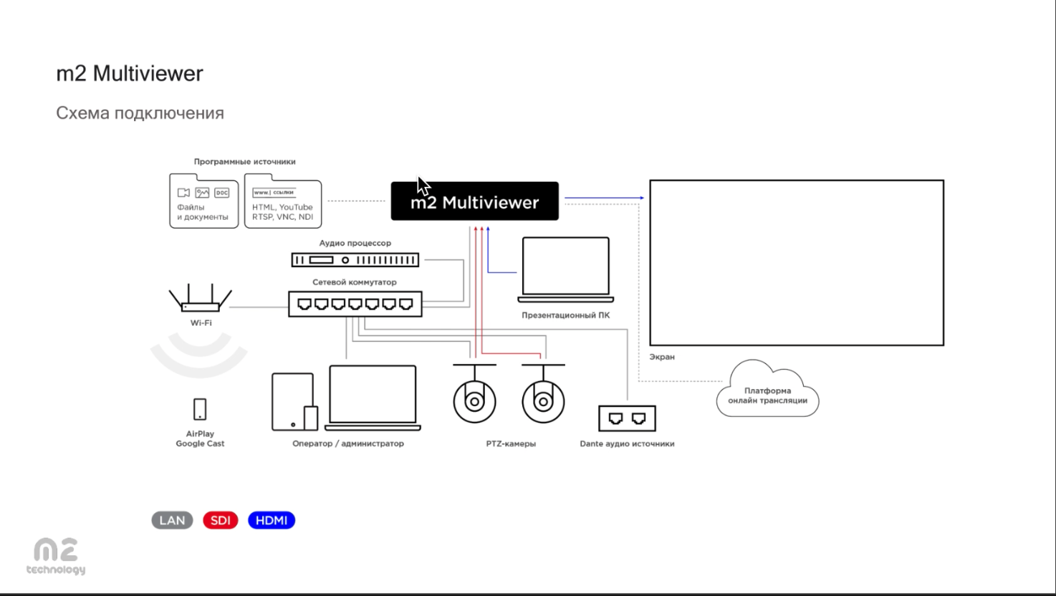Click the blue HDMI legend badge
1056x596 pixels.
tap(272, 520)
